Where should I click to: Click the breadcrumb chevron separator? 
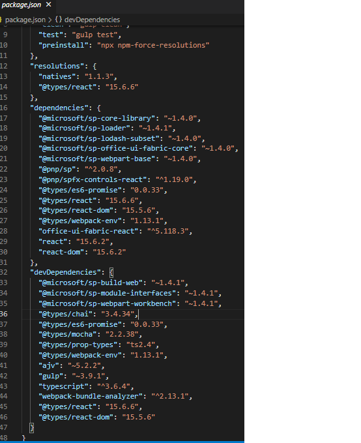(x=50, y=20)
